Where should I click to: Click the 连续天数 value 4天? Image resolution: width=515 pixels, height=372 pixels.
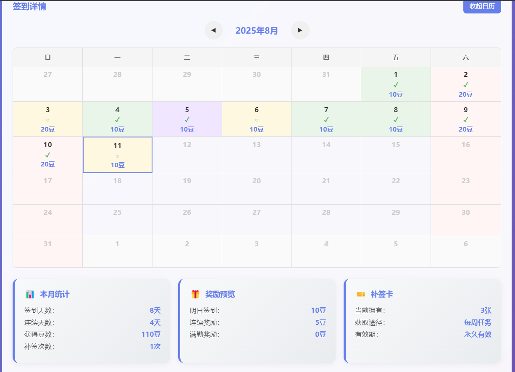(x=155, y=323)
